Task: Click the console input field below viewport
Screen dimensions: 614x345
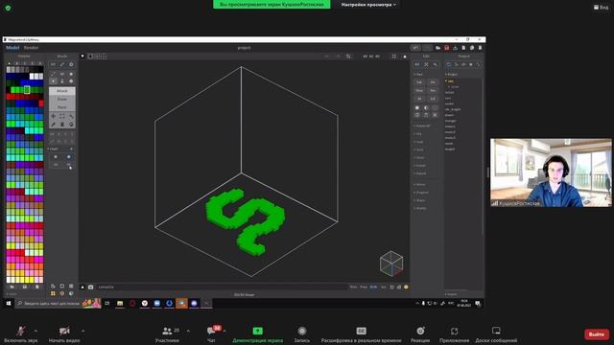Action: click(x=222, y=287)
